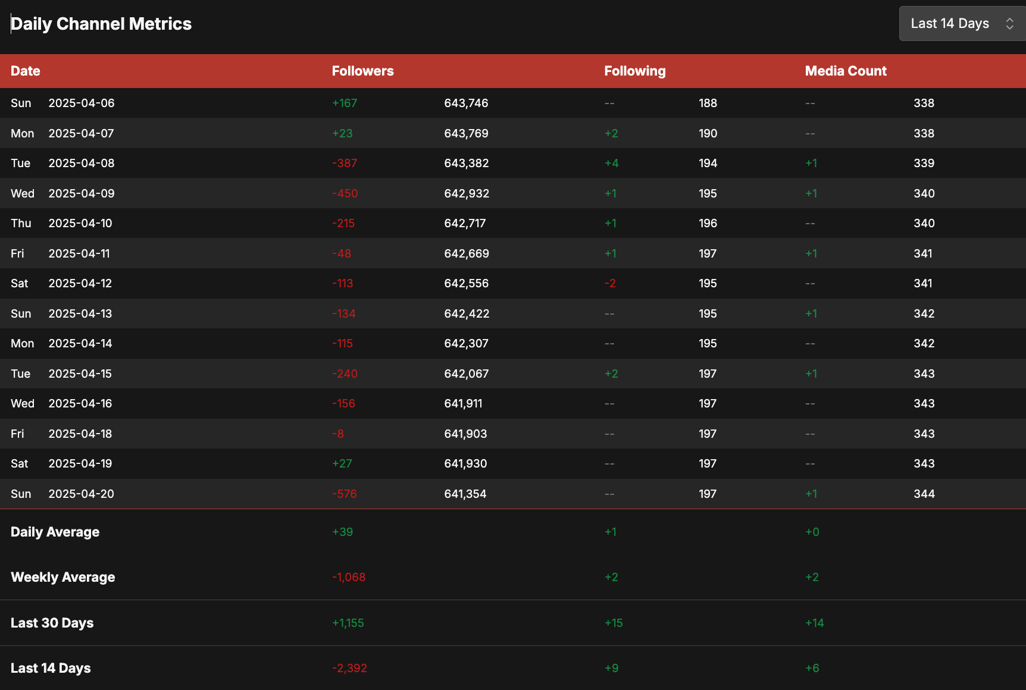Click the -1,068 weekly average followers value
Viewport: 1026px width, 690px height.
click(x=349, y=577)
